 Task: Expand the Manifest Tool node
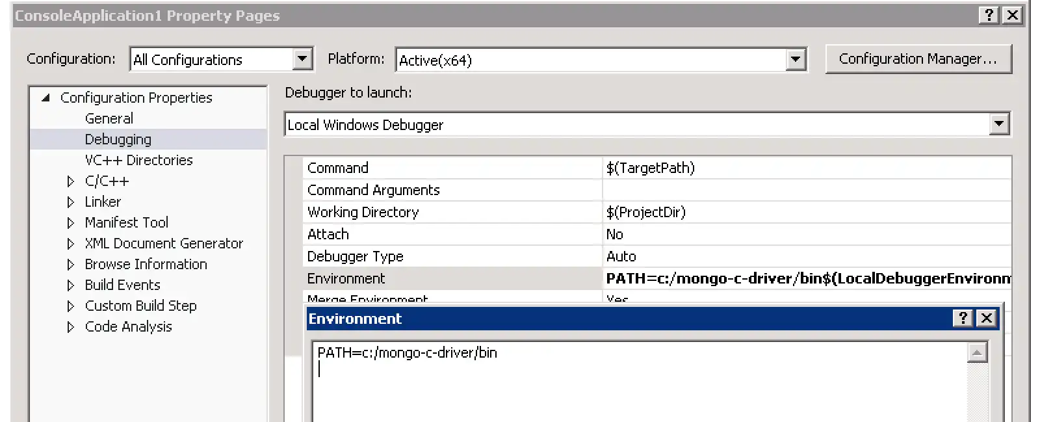tap(71, 223)
